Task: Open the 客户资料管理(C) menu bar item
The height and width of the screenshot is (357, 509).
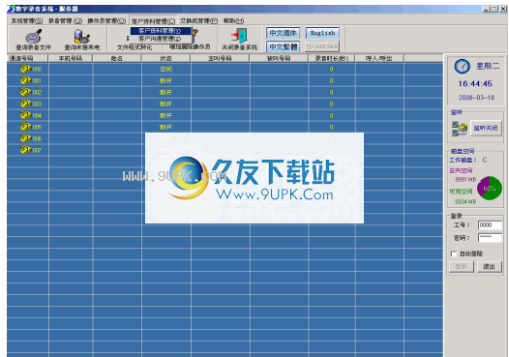Action: [153, 21]
